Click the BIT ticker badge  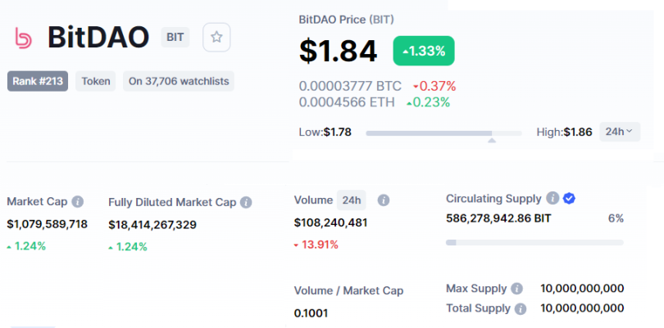pos(175,37)
